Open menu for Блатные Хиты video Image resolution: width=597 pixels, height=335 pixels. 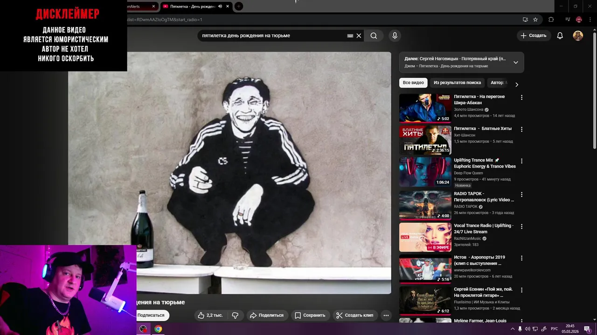coord(521,129)
